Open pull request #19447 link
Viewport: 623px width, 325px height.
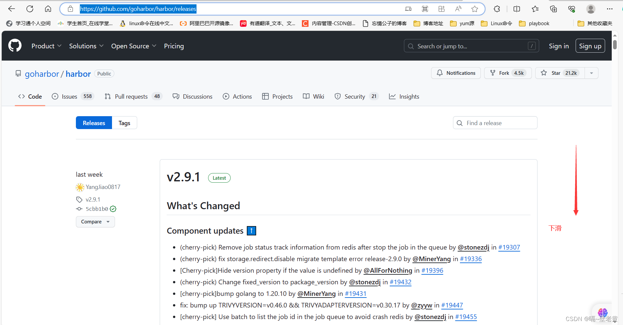coord(452,305)
